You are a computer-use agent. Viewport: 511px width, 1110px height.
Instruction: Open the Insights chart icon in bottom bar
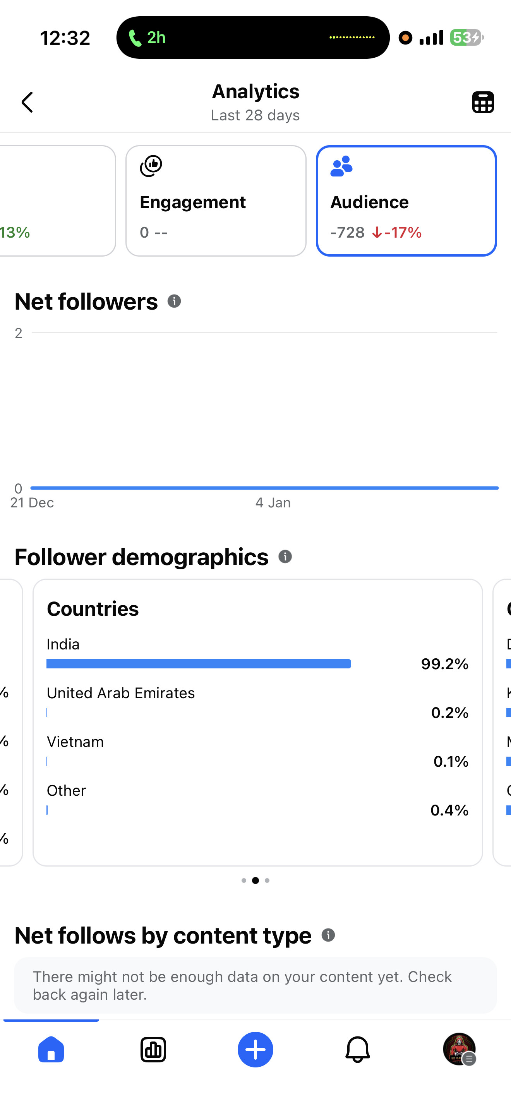point(153,1049)
